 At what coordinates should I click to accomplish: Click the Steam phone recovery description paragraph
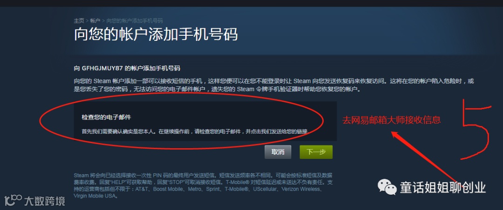point(274,85)
